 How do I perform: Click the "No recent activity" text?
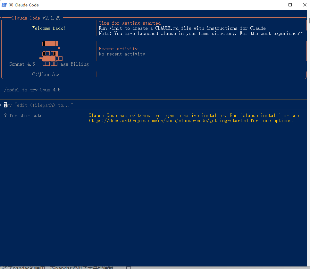122,54
